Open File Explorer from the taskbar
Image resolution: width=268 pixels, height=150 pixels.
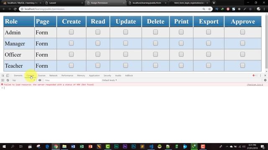click(x=64, y=146)
